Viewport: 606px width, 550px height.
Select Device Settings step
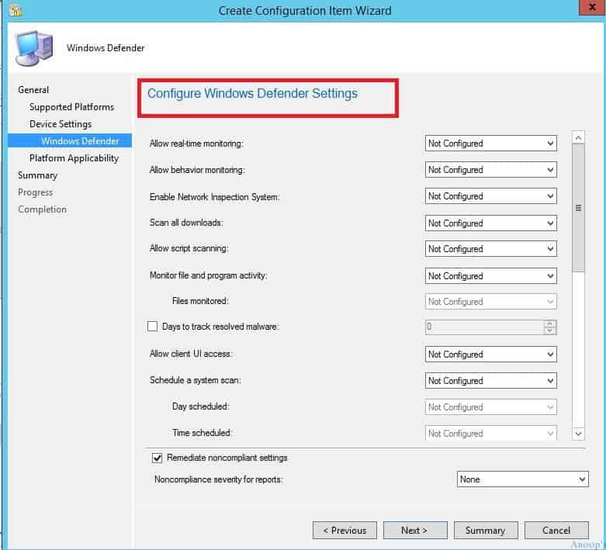(61, 124)
